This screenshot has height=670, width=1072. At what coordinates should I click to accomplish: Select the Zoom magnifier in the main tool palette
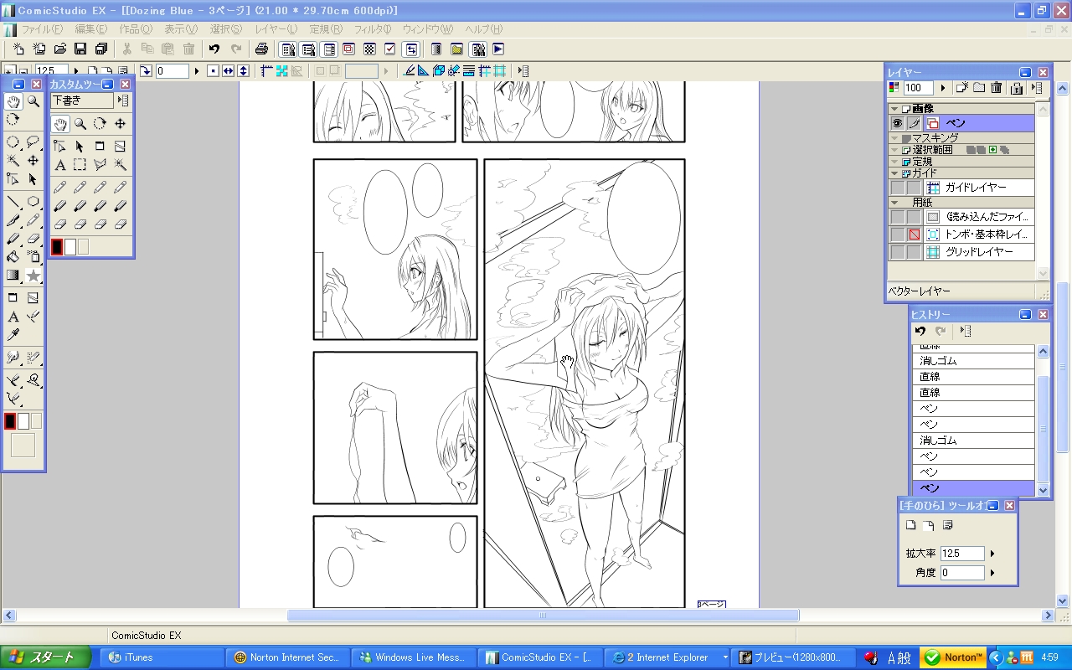33,101
